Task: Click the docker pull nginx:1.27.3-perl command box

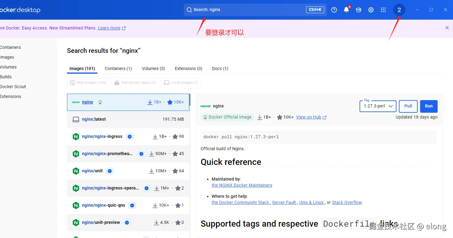Action: click(x=318, y=137)
